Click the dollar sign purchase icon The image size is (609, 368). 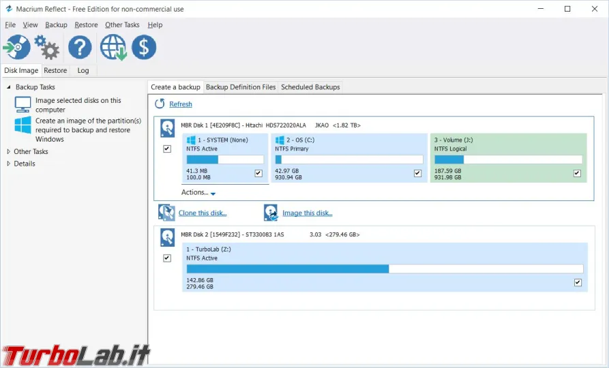tap(144, 48)
